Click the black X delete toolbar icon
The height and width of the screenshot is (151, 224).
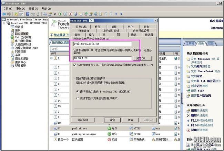(55, 14)
